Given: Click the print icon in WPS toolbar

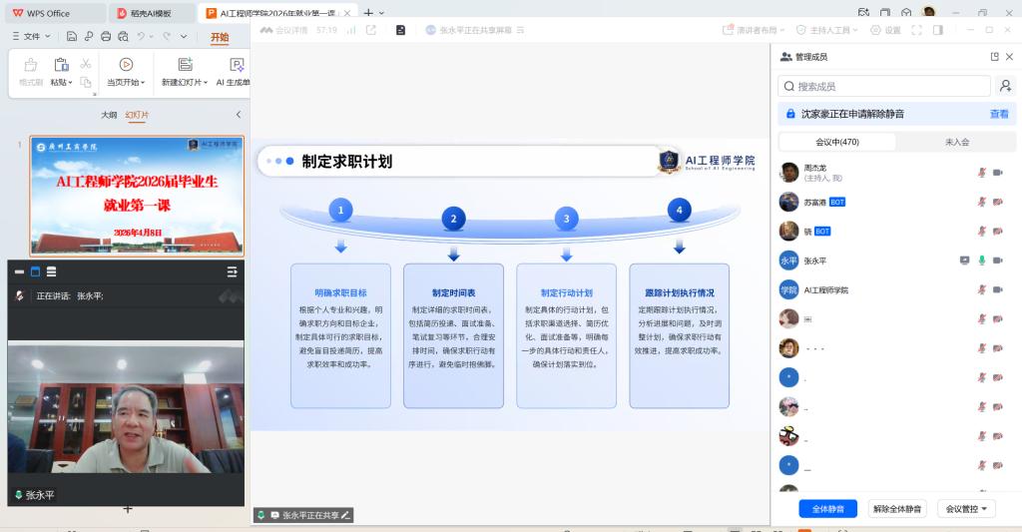Looking at the screenshot, I should click(x=105, y=36).
